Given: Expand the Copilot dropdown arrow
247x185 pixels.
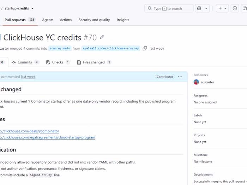Looking at the screenshot, I should click(206, 8).
